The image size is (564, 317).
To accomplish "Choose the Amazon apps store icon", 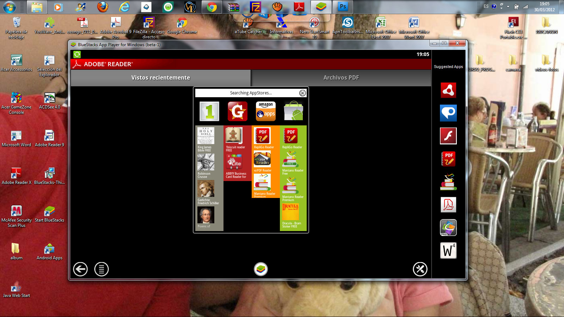I will pyautogui.click(x=266, y=111).
